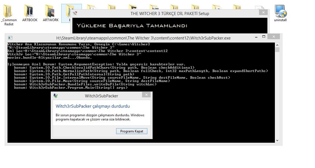The image size is (315, 168).
Task: Click the 'Bir sorun programın' dialog message
Action: [x=100, y=117]
